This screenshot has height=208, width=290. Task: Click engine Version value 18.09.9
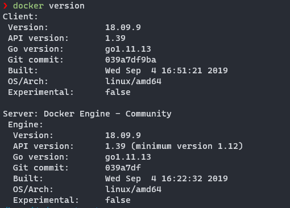(123, 135)
